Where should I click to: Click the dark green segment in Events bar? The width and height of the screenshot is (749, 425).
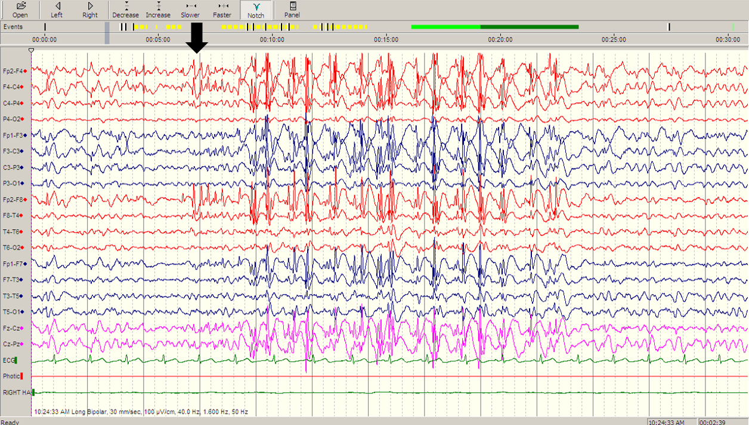[529, 27]
